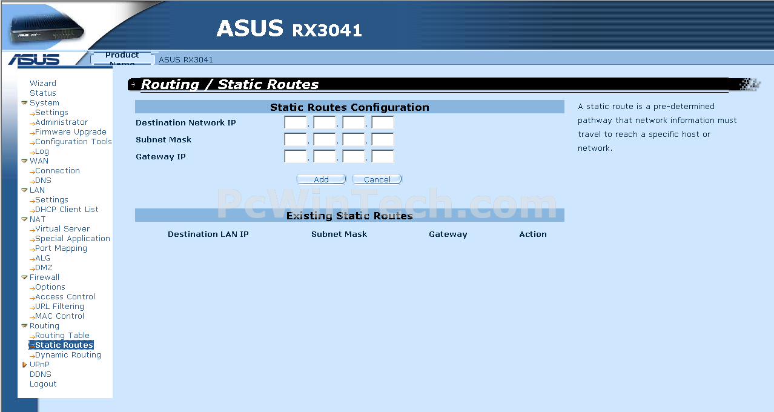Focus fourth octet field of Subnet Mask
This screenshot has height=412, width=774.
(383, 139)
